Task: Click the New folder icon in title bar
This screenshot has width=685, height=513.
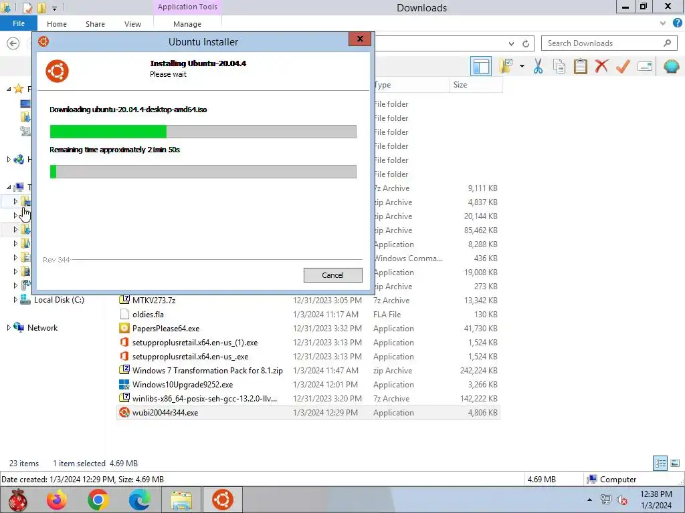Action: 42,7
